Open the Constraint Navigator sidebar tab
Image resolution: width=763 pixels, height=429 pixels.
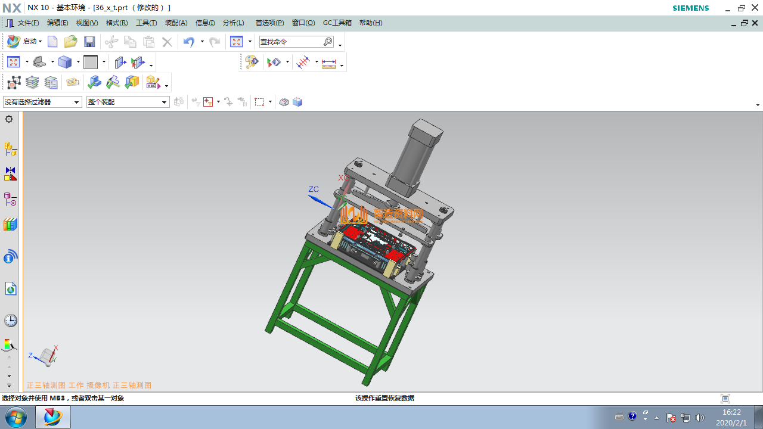point(10,174)
